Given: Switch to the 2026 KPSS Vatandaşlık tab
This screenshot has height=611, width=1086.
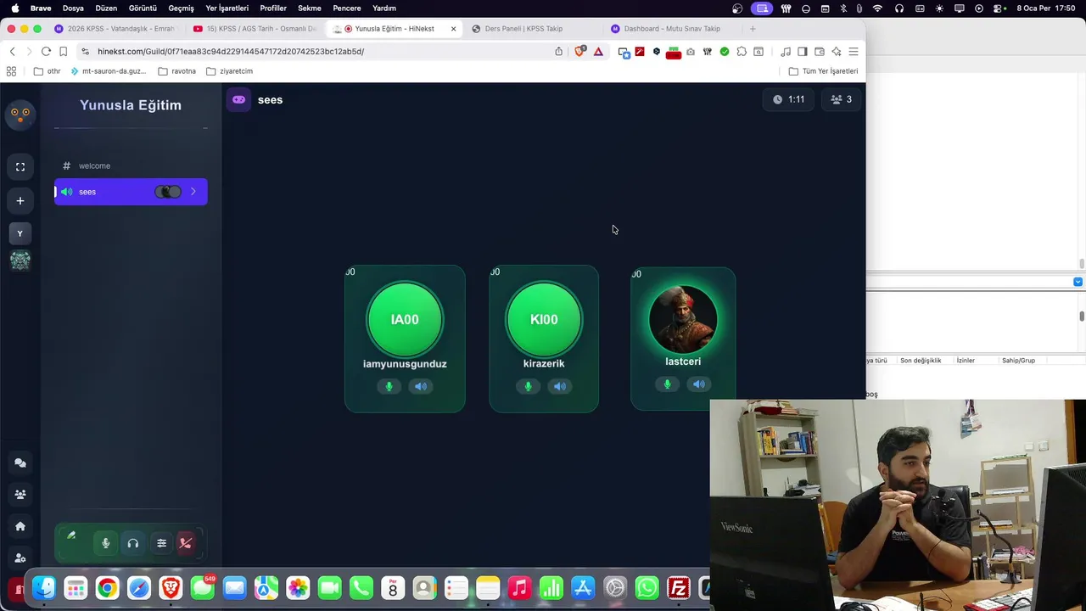Looking at the screenshot, I should 115,29.
